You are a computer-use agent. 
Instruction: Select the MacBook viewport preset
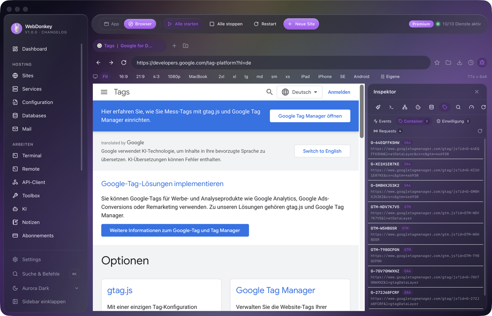coord(198,77)
